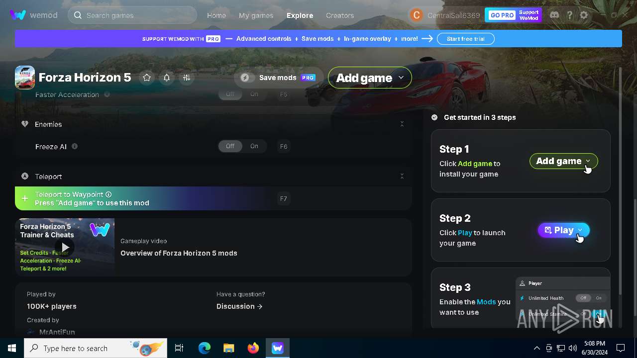Set Faster Acceleration to On
Screen dimensions: 637x358
254,94
